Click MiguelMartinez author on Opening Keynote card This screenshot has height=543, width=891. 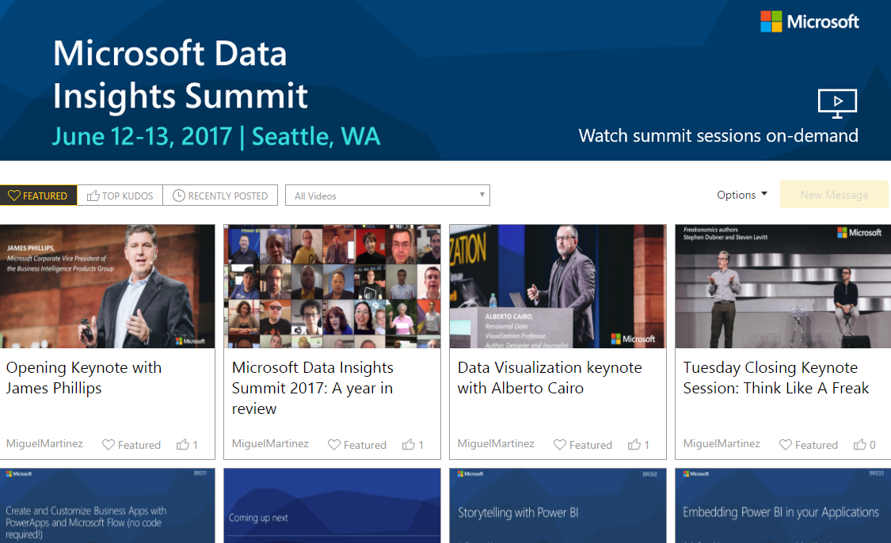click(x=44, y=443)
